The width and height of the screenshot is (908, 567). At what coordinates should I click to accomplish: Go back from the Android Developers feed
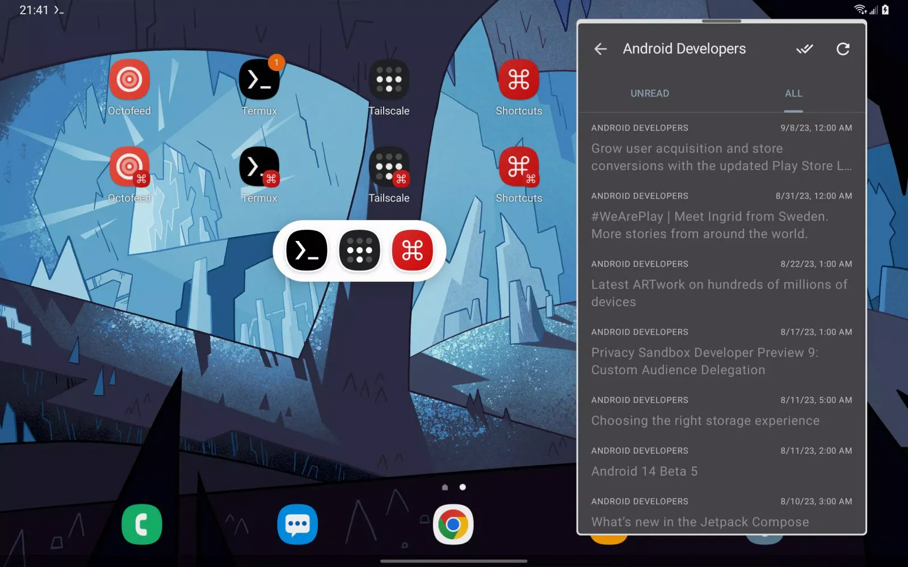pos(600,49)
